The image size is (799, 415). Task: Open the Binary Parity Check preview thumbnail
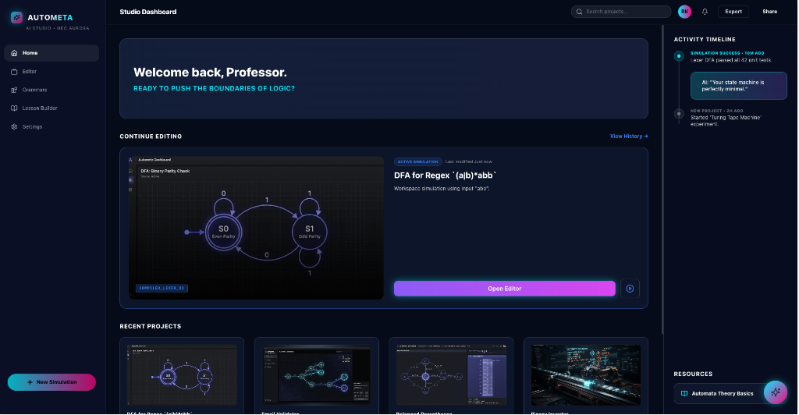tap(256, 228)
